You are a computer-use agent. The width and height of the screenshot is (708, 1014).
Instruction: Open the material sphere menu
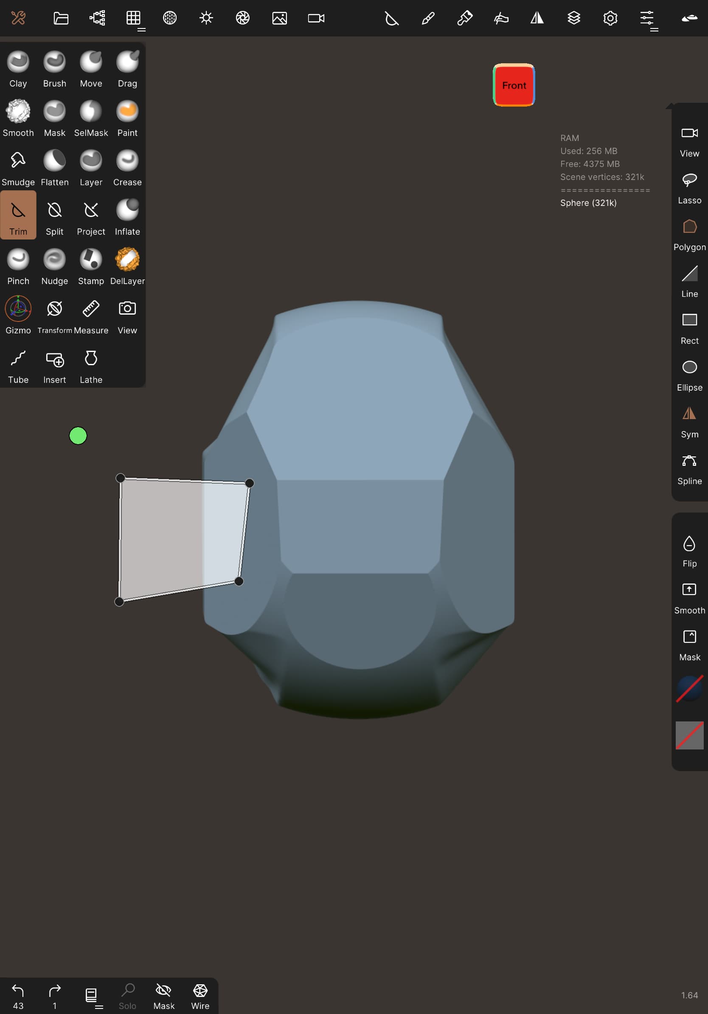coord(170,18)
